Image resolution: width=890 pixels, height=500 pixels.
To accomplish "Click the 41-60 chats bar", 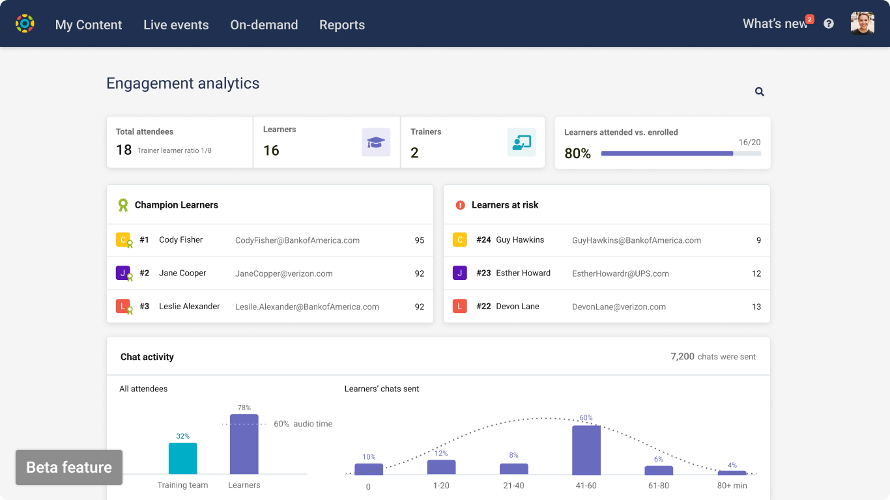I will pyautogui.click(x=586, y=450).
